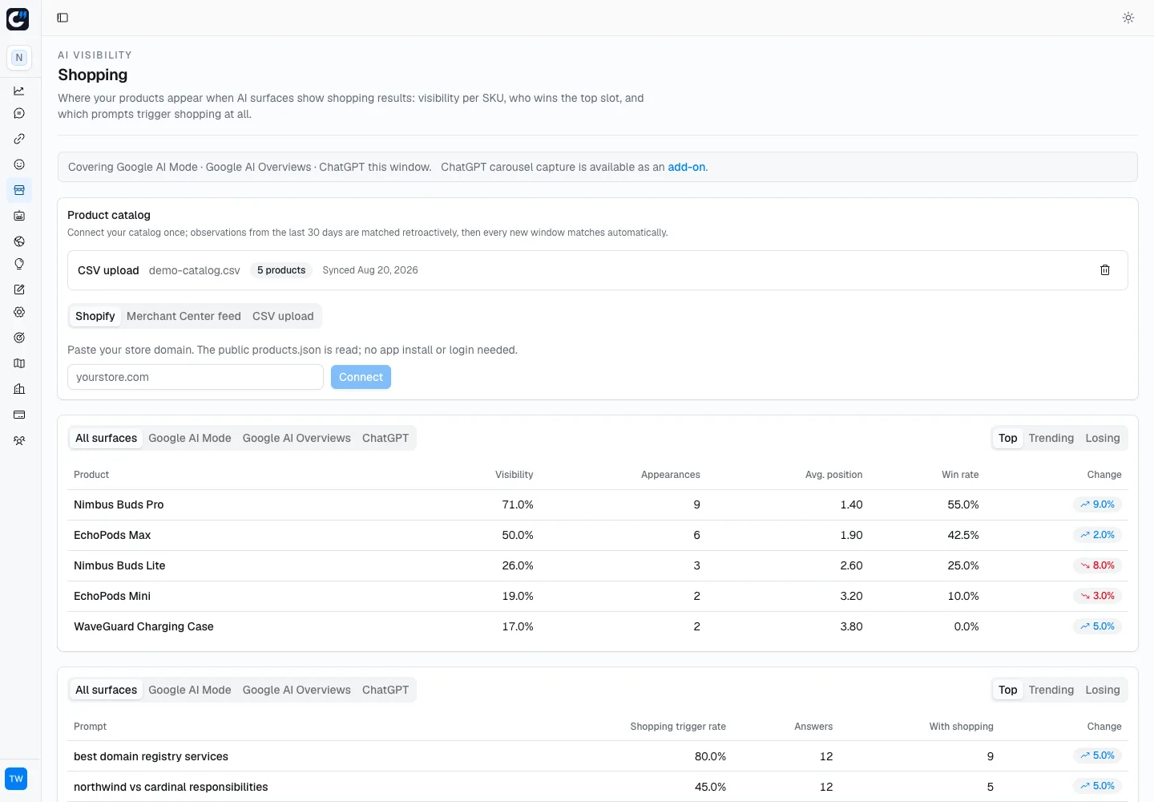
Task: Select Top sort in prompt table
Action: point(1008,690)
